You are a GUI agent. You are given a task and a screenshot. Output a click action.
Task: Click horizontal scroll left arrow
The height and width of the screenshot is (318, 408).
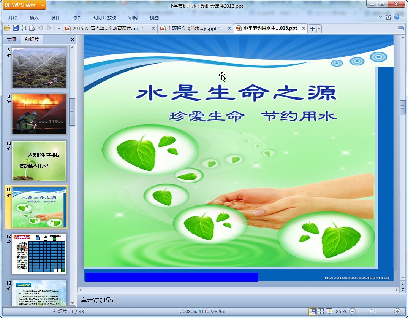point(80,290)
